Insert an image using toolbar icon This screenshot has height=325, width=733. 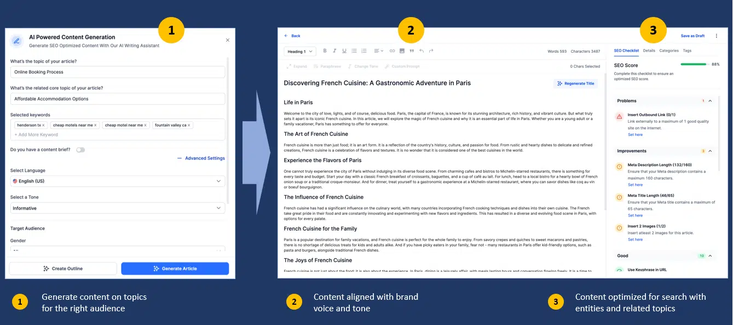402,51
